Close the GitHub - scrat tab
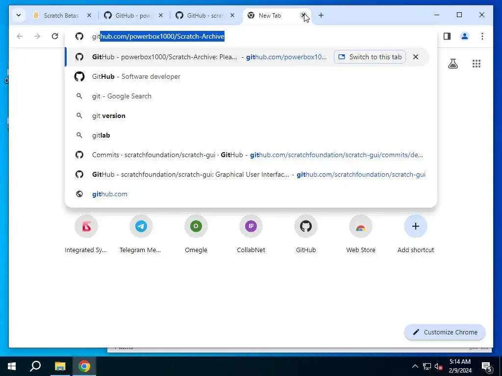 pos(232,15)
